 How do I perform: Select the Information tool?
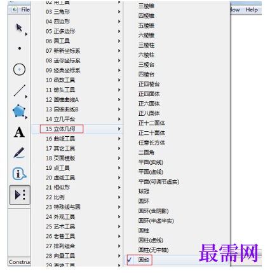[19, 174]
